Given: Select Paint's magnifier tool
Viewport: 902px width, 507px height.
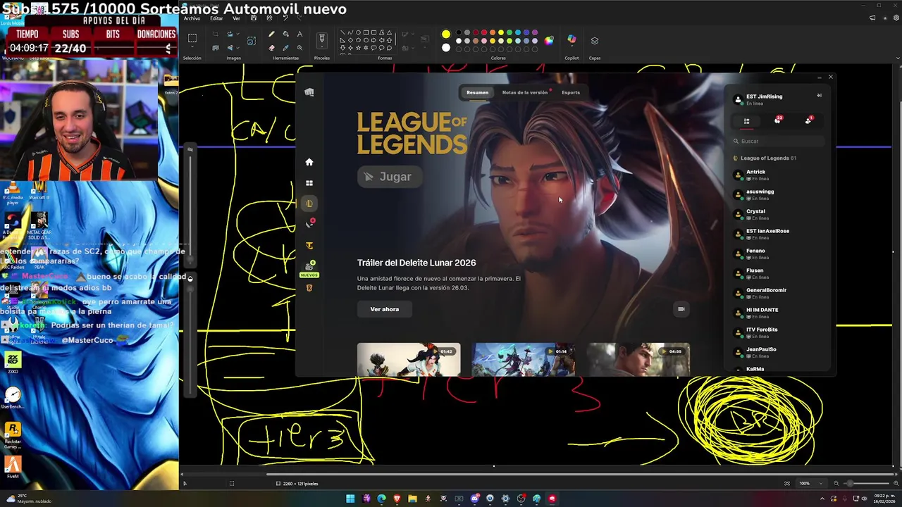Looking at the screenshot, I should tap(299, 48).
